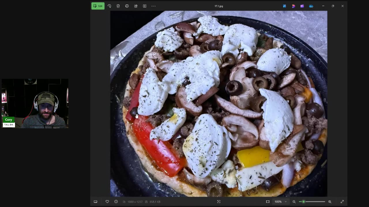Click the zoom slider handle

pyautogui.click(x=303, y=202)
